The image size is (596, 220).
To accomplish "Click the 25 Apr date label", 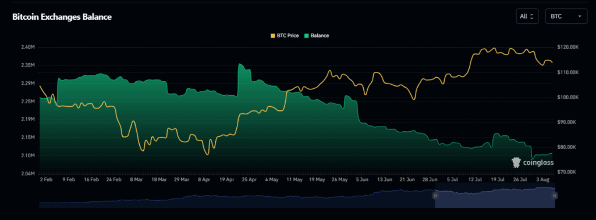I will pos(249,179).
